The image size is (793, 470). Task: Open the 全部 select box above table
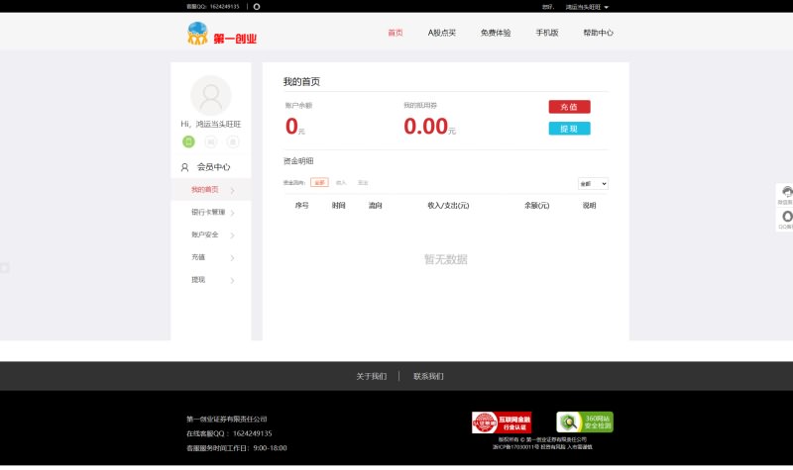click(593, 184)
